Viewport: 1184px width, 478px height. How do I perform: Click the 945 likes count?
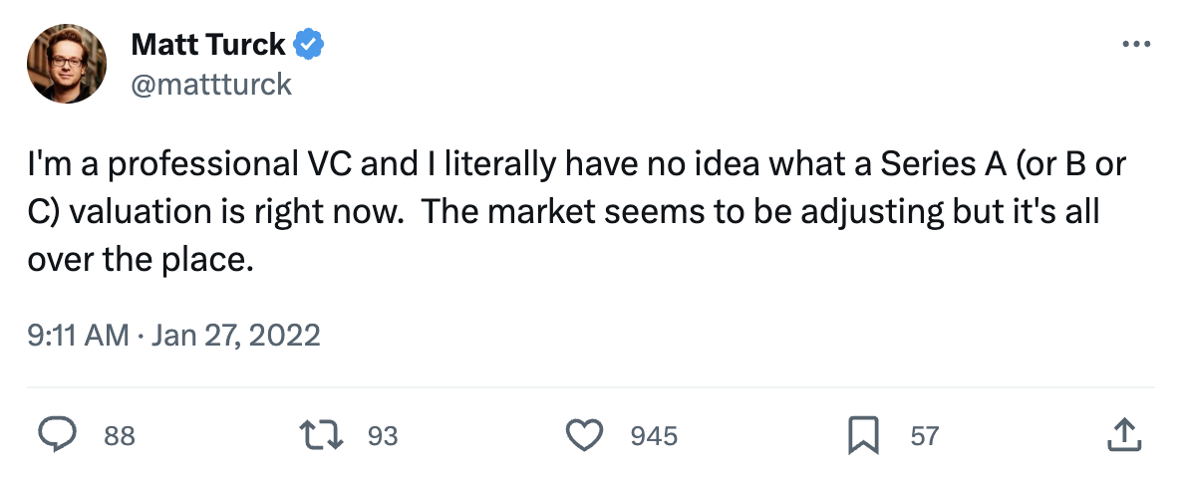click(x=654, y=436)
